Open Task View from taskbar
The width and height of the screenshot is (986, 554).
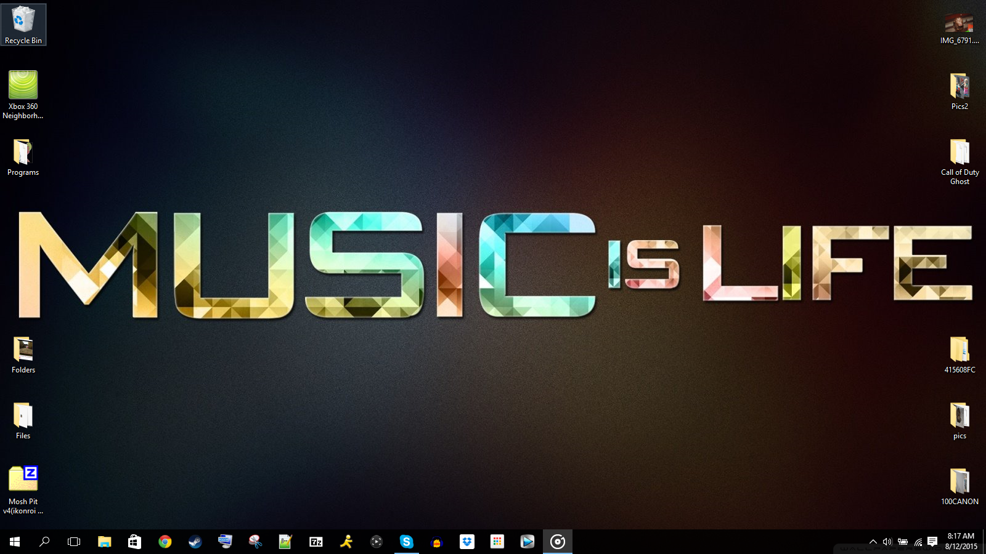click(x=74, y=542)
